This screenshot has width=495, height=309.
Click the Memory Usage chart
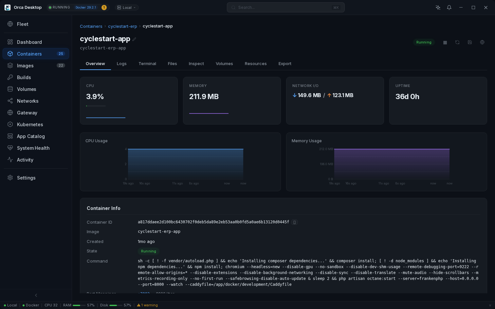point(392,164)
